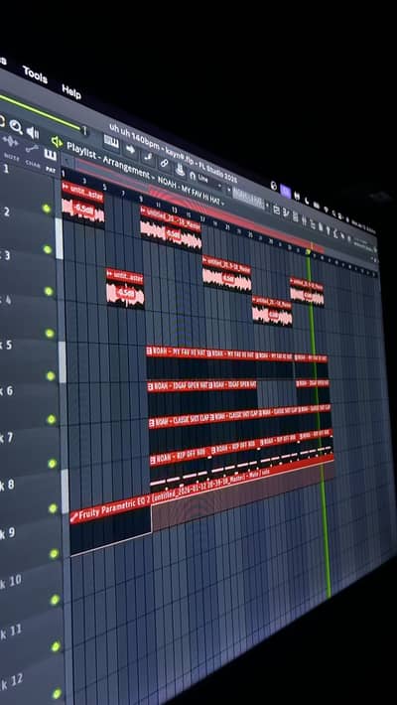The height and width of the screenshot is (705, 397).
Task: Select the first NOAH - CLASSIC SHIT CLAP clip title
Action: [183, 421]
